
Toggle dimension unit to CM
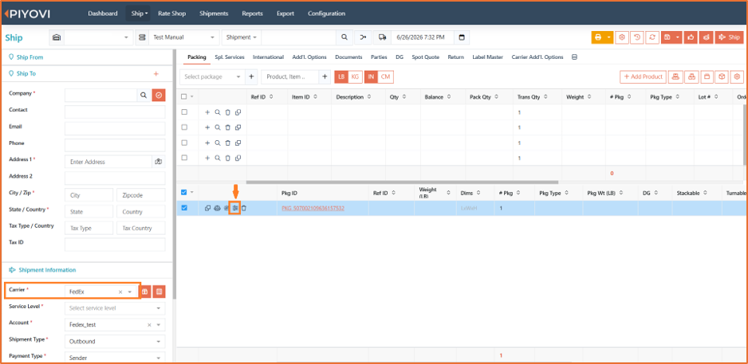385,76
